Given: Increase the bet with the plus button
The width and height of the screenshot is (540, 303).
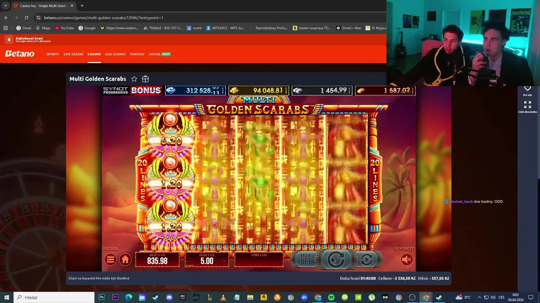Looking at the screenshot, I should [224, 261].
